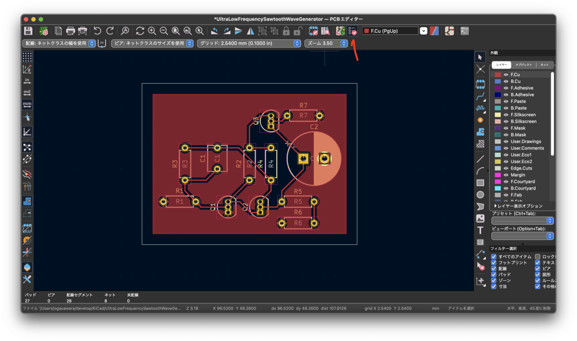The width and height of the screenshot is (577, 341).
Task: Select the Add Filled Zone tool
Action: tap(480, 132)
